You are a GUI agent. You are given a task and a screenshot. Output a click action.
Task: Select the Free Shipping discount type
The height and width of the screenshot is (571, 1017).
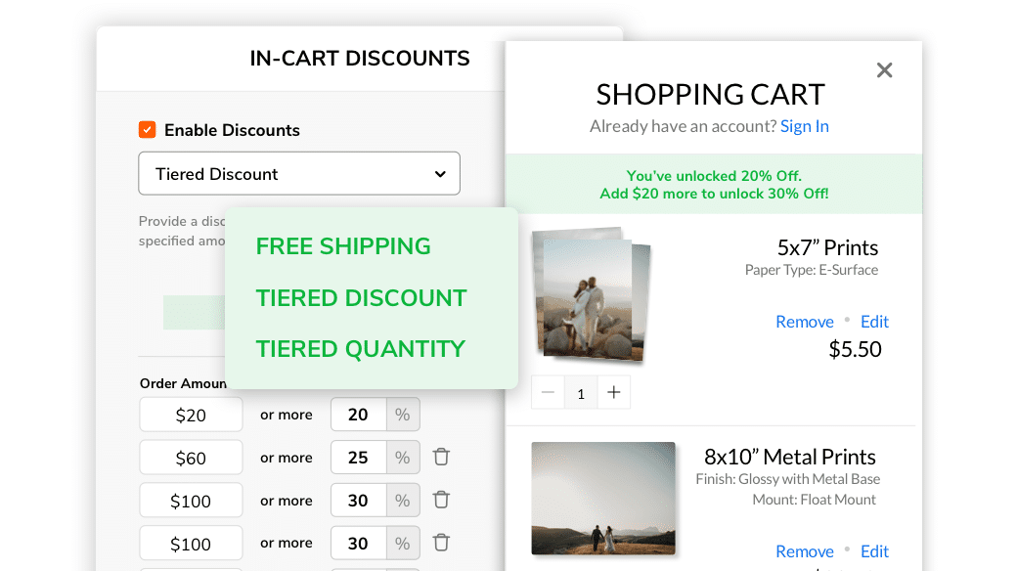[342, 246]
